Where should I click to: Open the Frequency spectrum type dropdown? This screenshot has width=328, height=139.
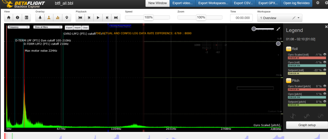coord(19,27)
